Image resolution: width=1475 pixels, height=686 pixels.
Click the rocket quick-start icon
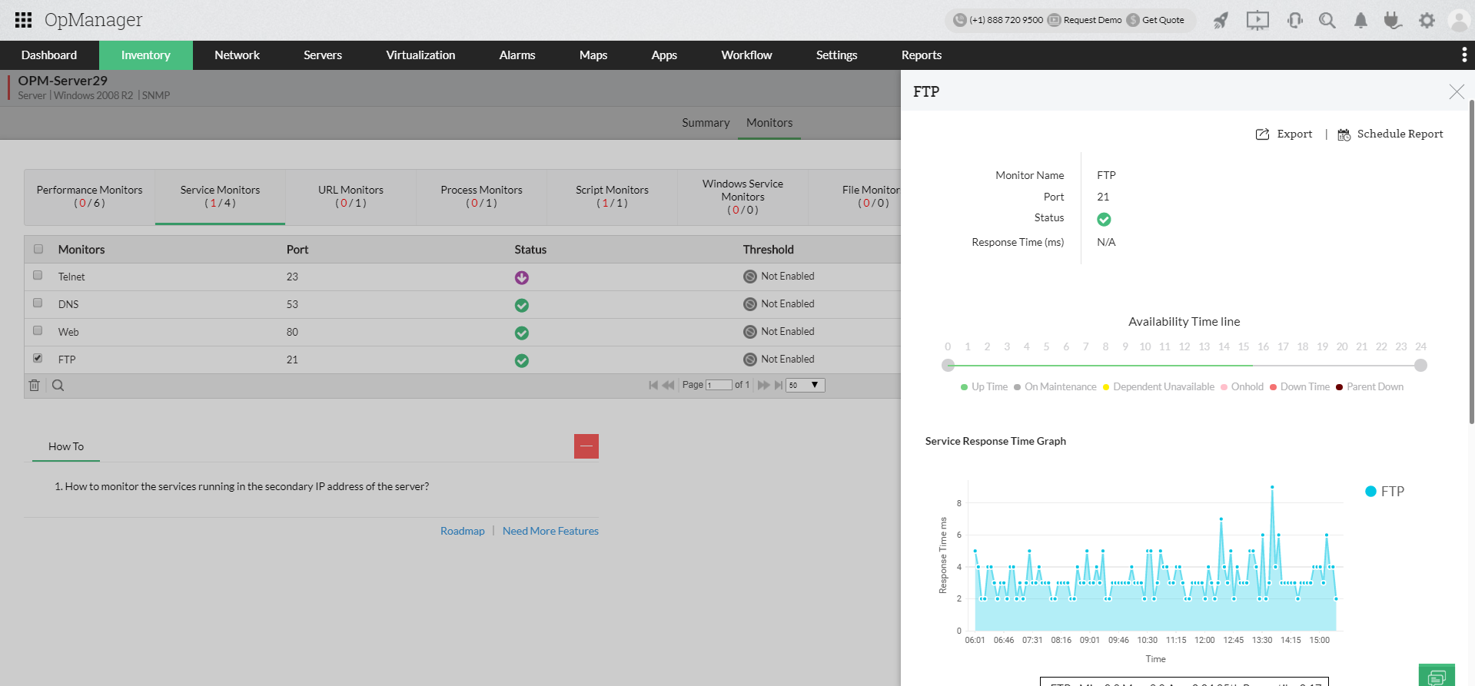click(1221, 20)
